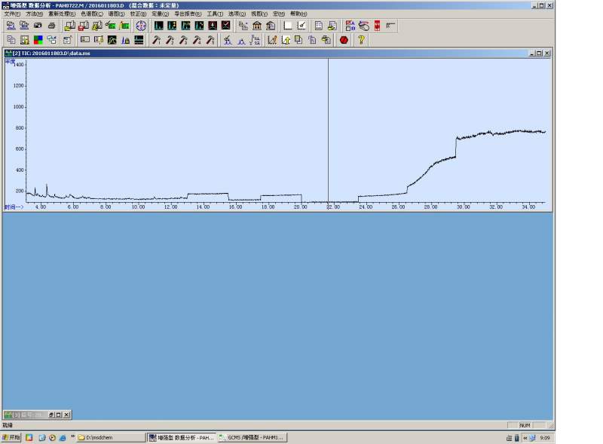Click the yellow question mark help icon

361,40
